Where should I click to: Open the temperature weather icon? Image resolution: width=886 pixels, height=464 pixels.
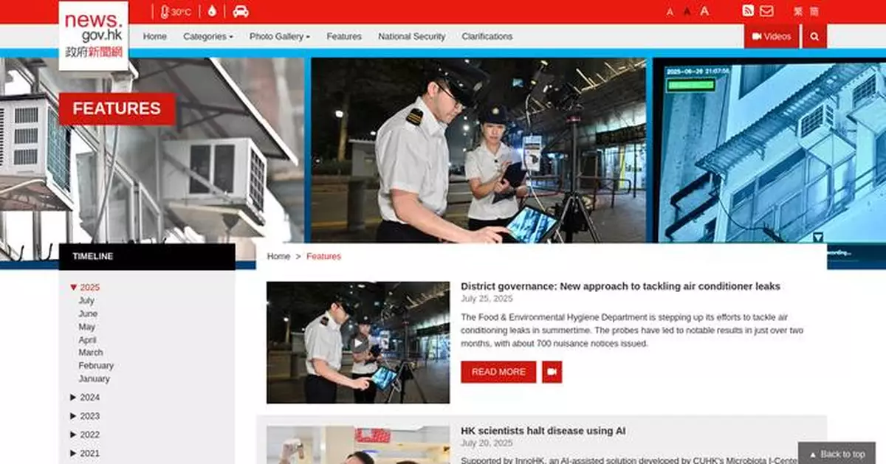(x=176, y=12)
